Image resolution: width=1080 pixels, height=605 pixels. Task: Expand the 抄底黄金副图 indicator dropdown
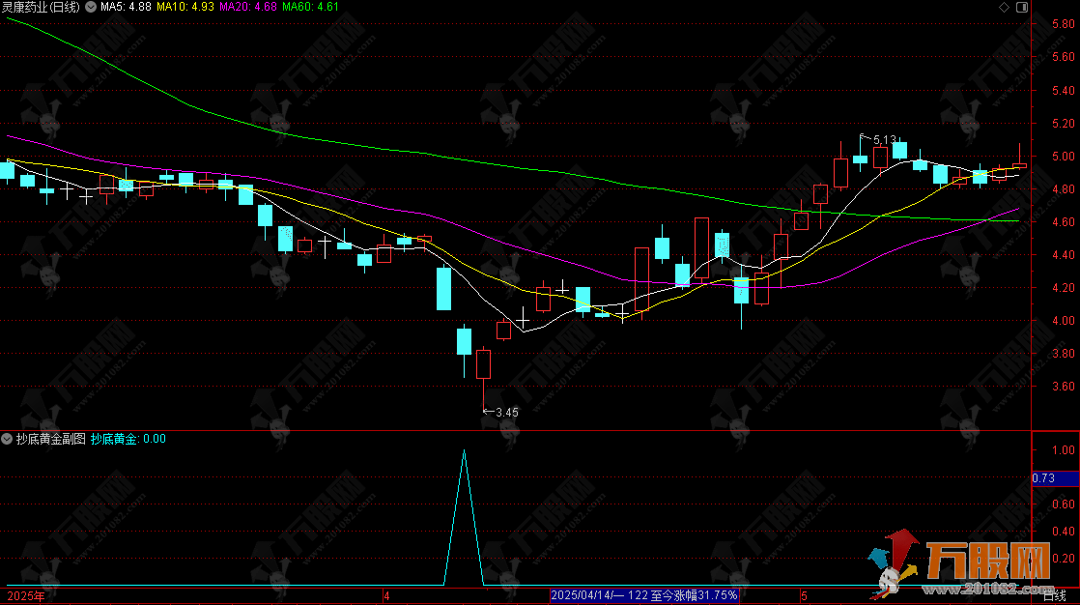tap(7, 439)
